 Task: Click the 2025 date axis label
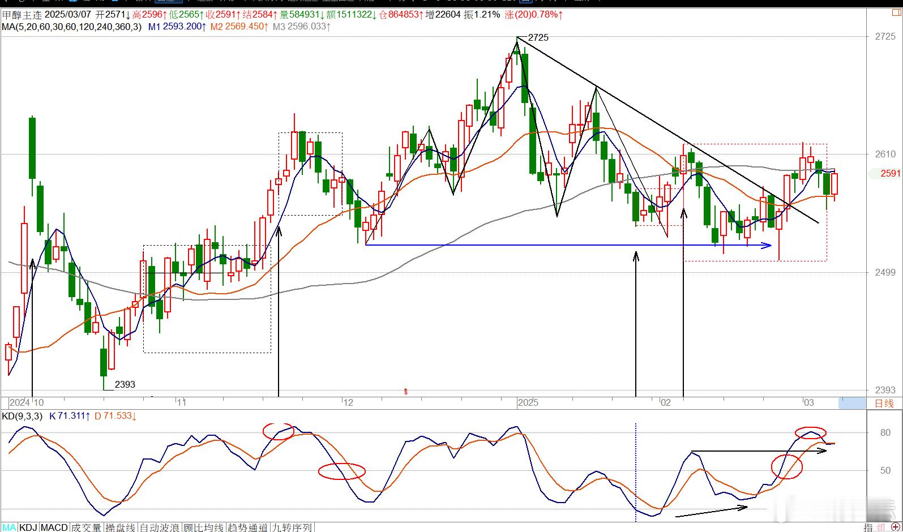point(528,402)
